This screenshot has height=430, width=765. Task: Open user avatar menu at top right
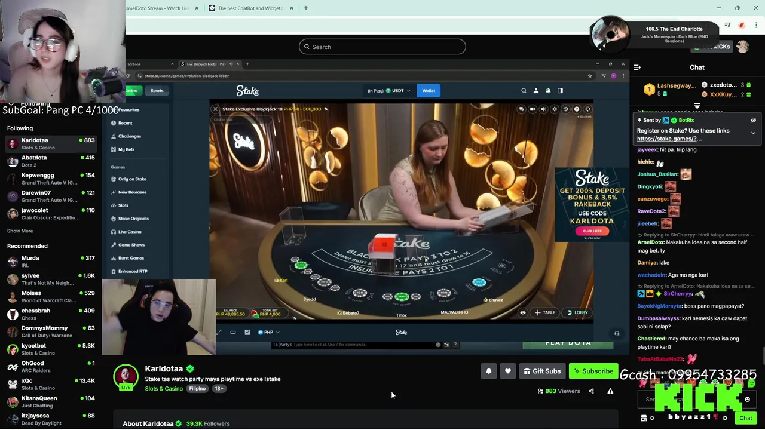(x=742, y=47)
